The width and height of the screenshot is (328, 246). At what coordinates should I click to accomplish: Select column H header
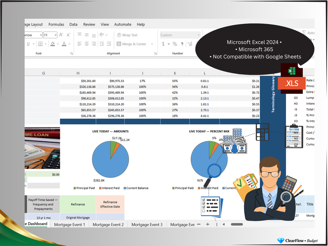click(x=78, y=73)
